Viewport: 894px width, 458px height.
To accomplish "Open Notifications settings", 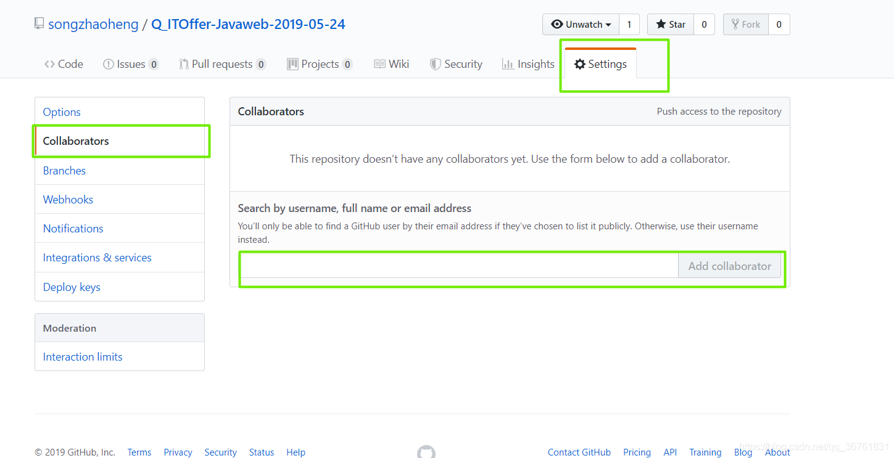I will click(120, 229).
